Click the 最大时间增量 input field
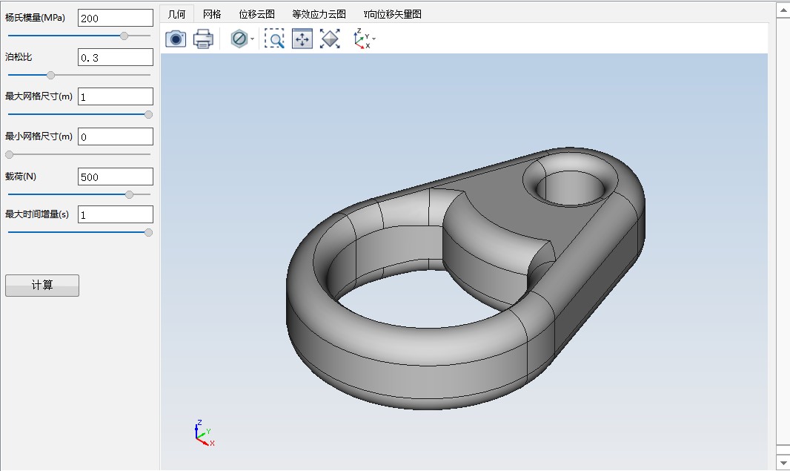The height and width of the screenshot is (471, 790). 116,215
